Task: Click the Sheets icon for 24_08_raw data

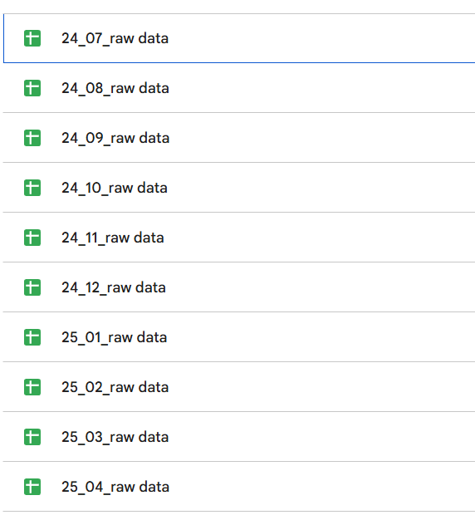Action: [x=32, y=88]
